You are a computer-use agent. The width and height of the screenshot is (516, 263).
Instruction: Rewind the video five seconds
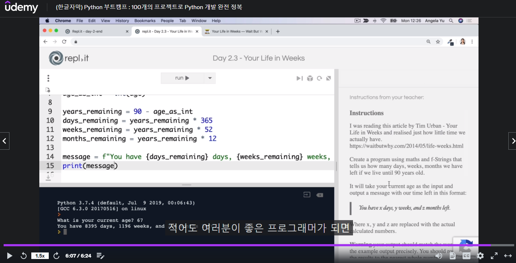[24, 256]
